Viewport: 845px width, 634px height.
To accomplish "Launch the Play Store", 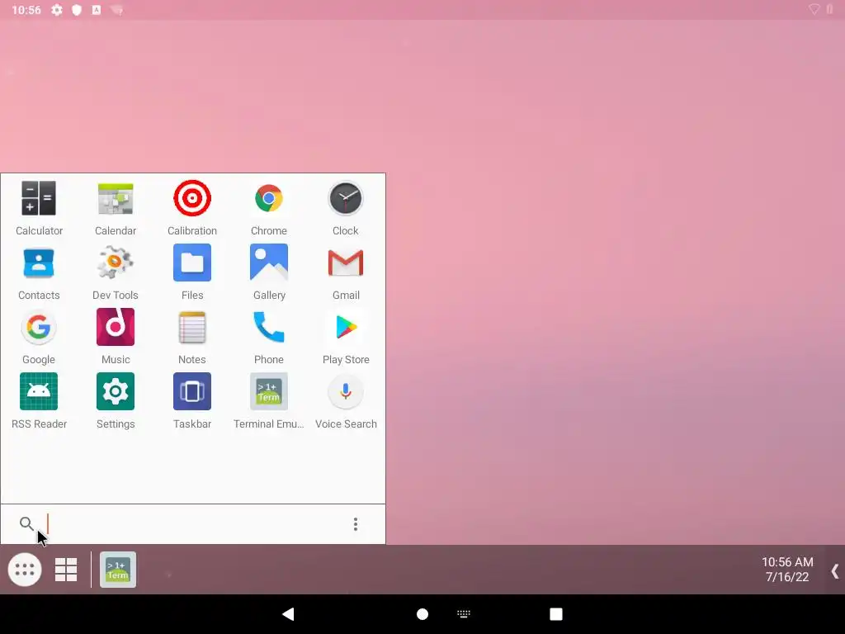I will [x=346, y=337].
